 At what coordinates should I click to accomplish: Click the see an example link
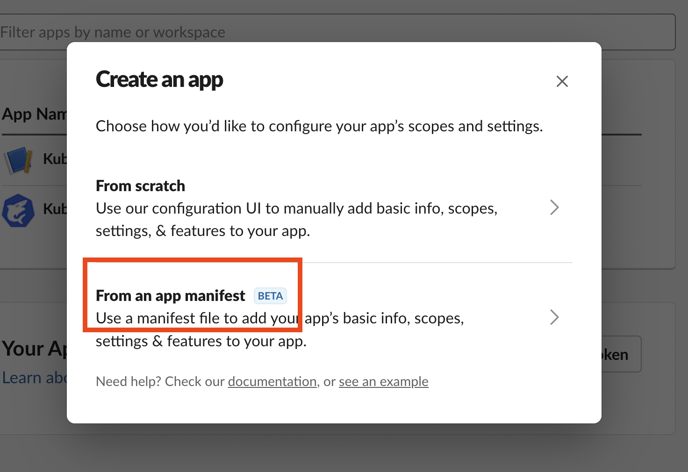pyautogui.click(x=383, y=382)
